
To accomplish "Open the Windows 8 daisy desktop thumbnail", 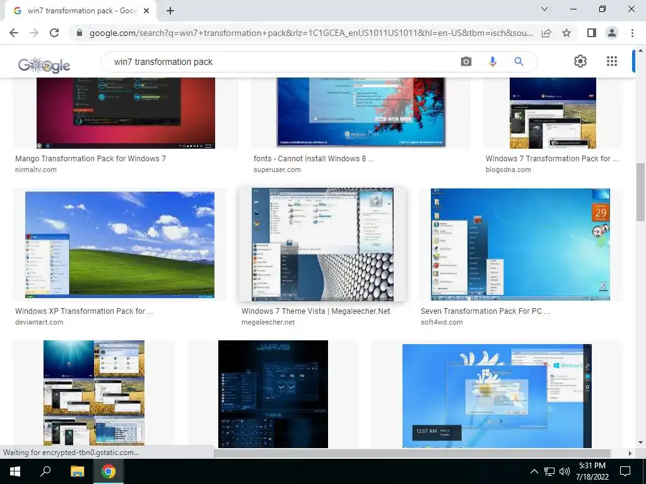I will click(x=497, y=396).
